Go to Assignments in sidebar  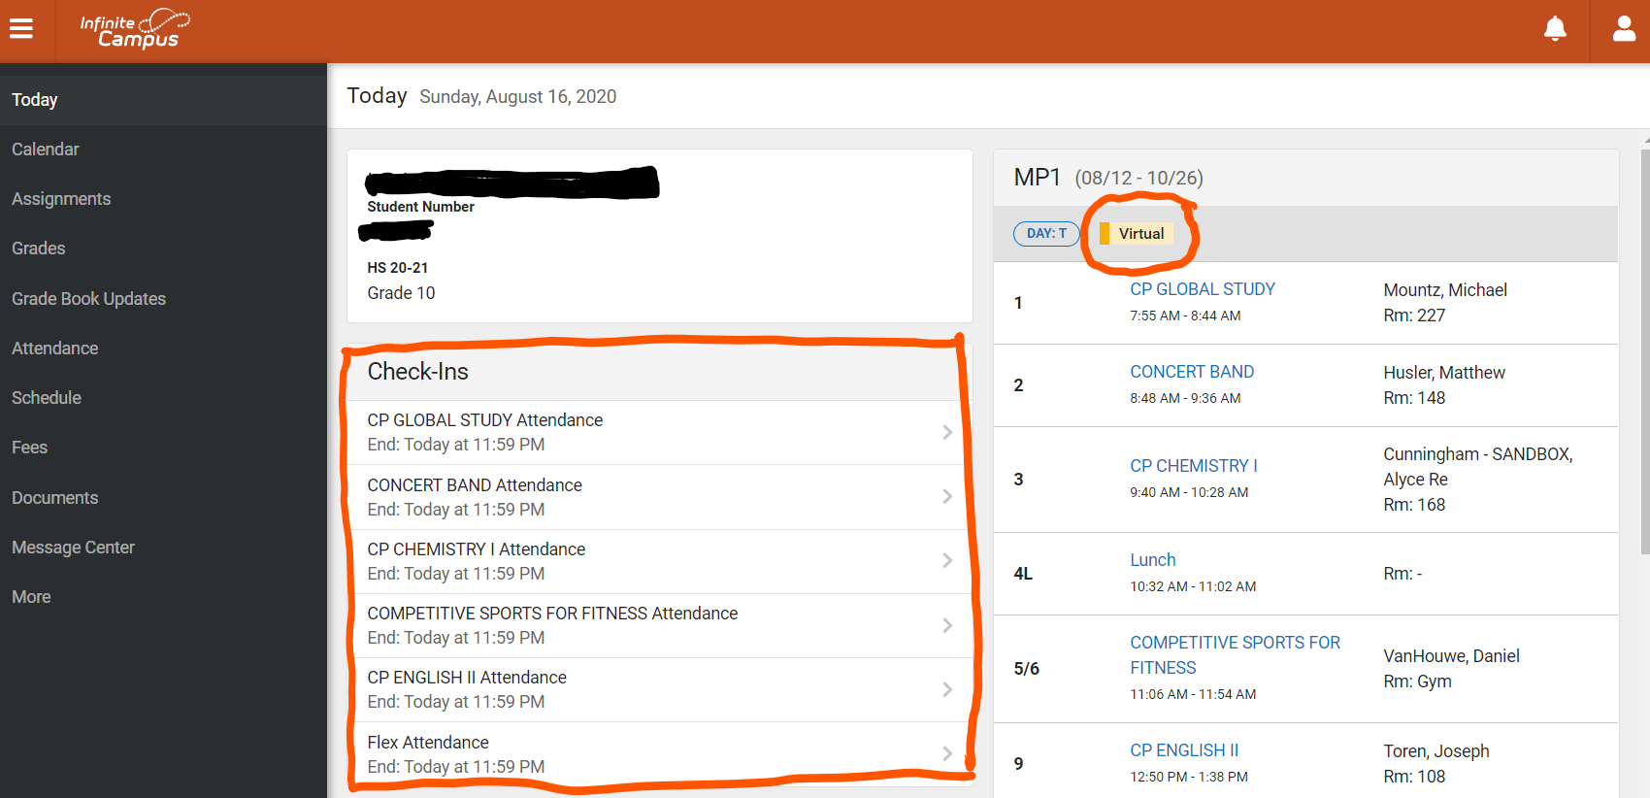tap(163, 199)
